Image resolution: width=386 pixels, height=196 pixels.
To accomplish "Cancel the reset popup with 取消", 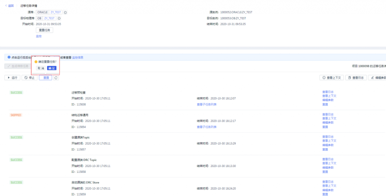I will [41, 68].
